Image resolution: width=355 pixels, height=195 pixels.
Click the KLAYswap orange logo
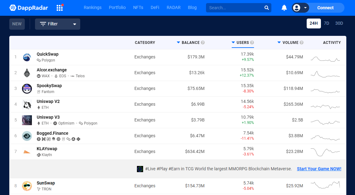[x=27, y=152]
